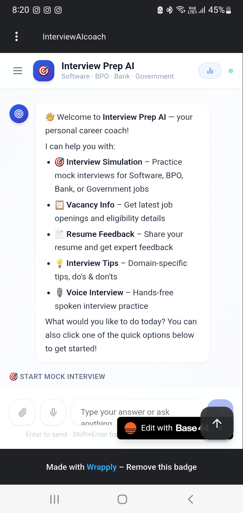This screenshot has height=513, width=243.
Task: Open the Edit with Base44 badge
Action: click(159, 427)
